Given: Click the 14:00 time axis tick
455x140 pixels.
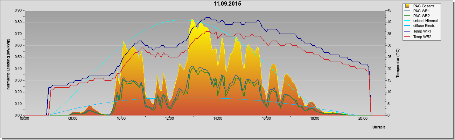Looking at the screenshot, I should 218,119.
